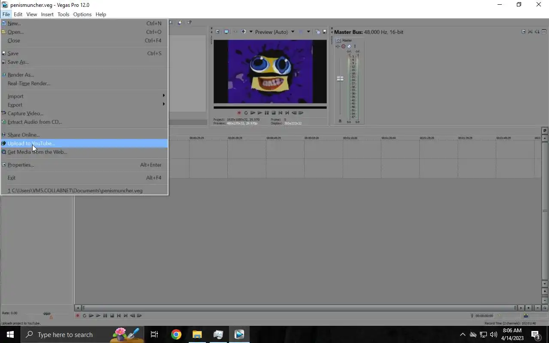This screenshot has height=343, width=549.
Task: Click pause button under video preview
Action: click(266, 113)
